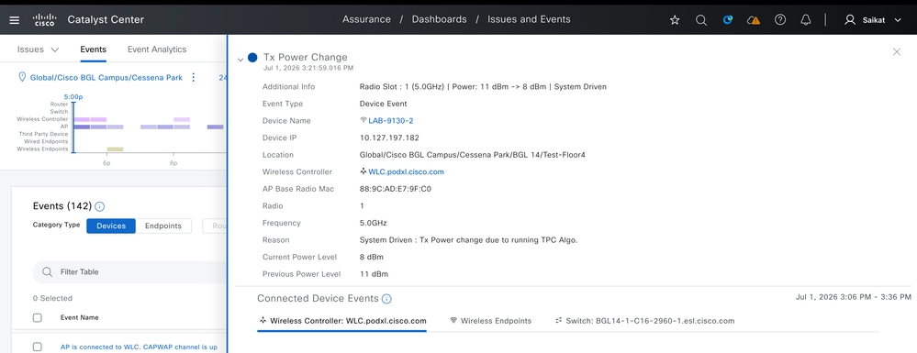Viewport: 917px width, 353px height.
Task: Go to Dashboards breadcrumb
Action: point(439,19)
